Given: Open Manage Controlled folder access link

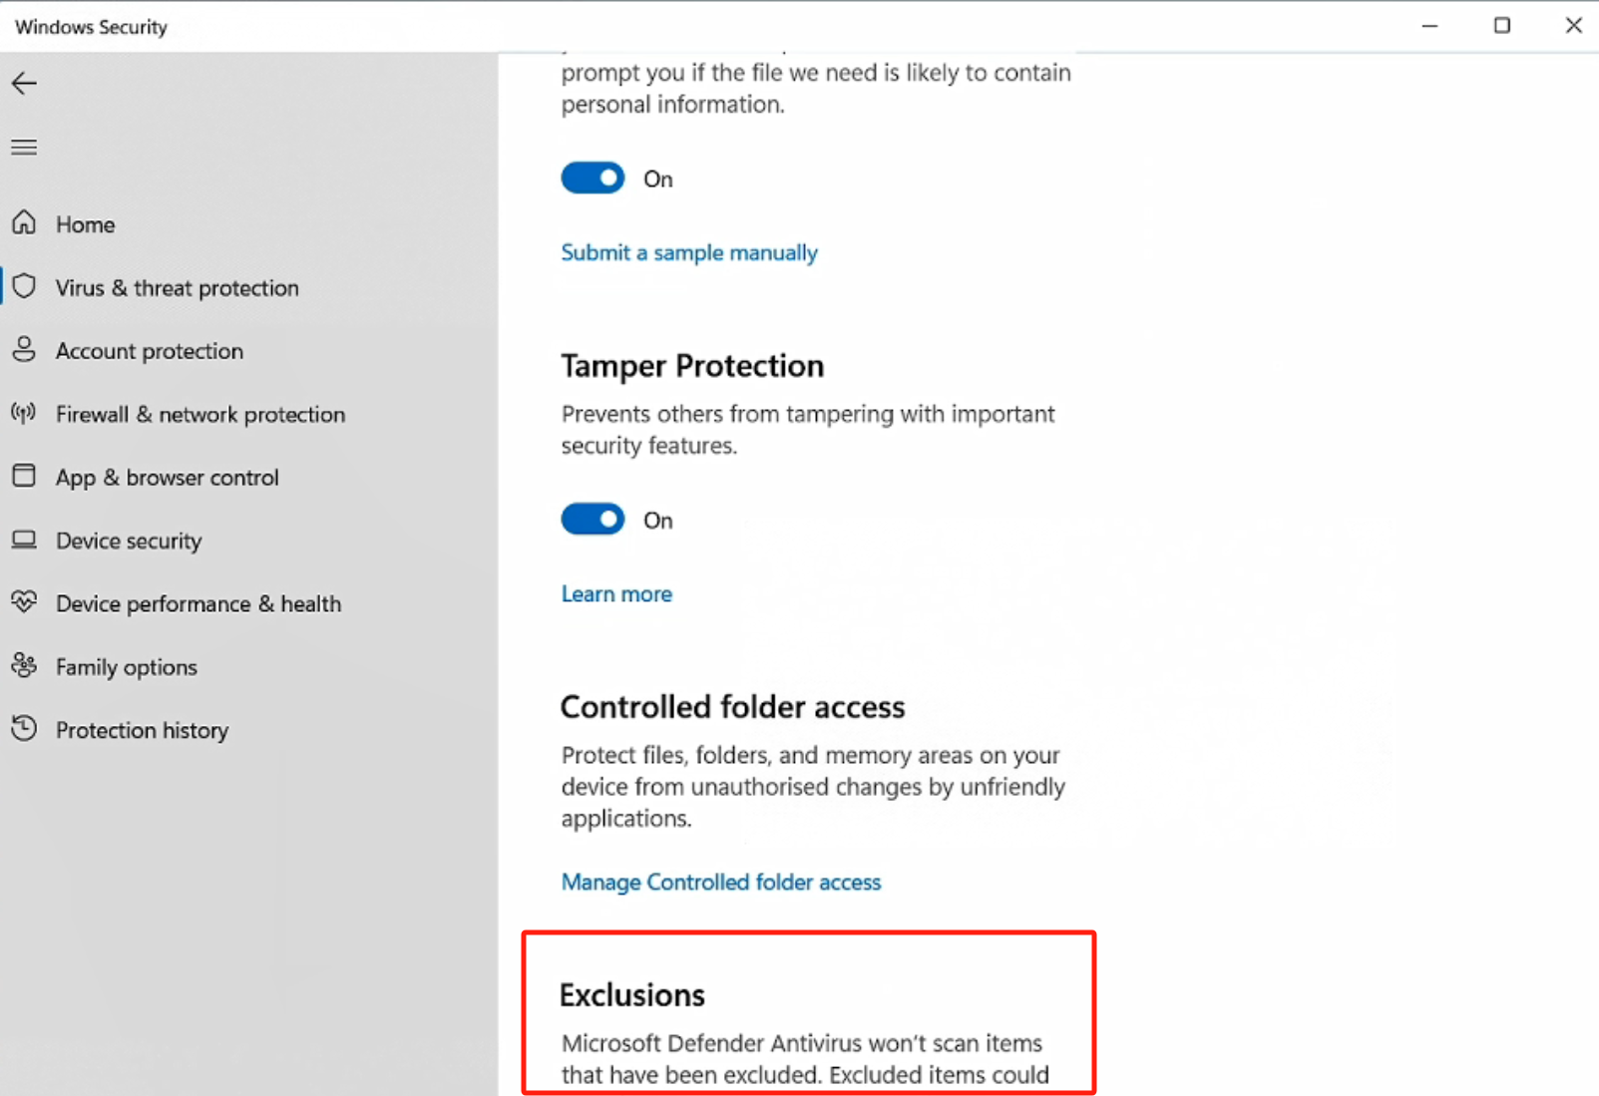Looking at the screenshot, I should (721, 883).
